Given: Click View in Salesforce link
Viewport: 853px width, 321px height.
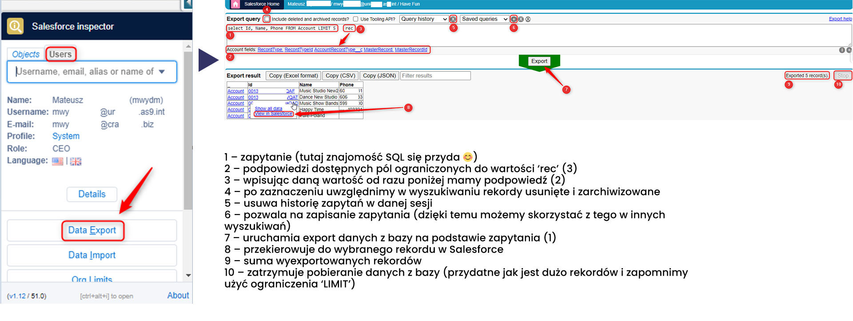Looking at the screenshot, I should point(273,114).
